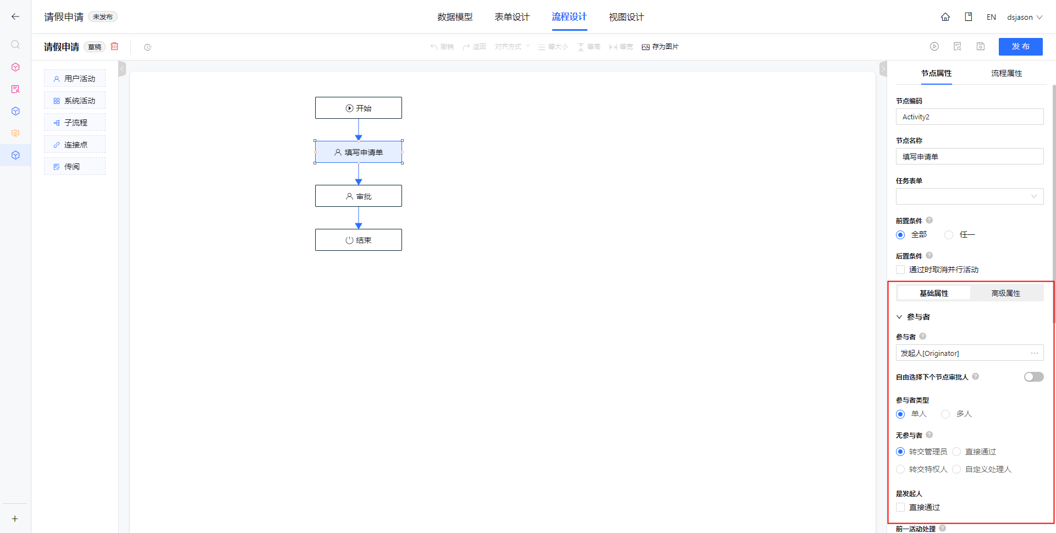This screenshot has height=533, width=1056.
Task: Switch to 基础属性 sub-tab
Action: (x=934, y=293)
